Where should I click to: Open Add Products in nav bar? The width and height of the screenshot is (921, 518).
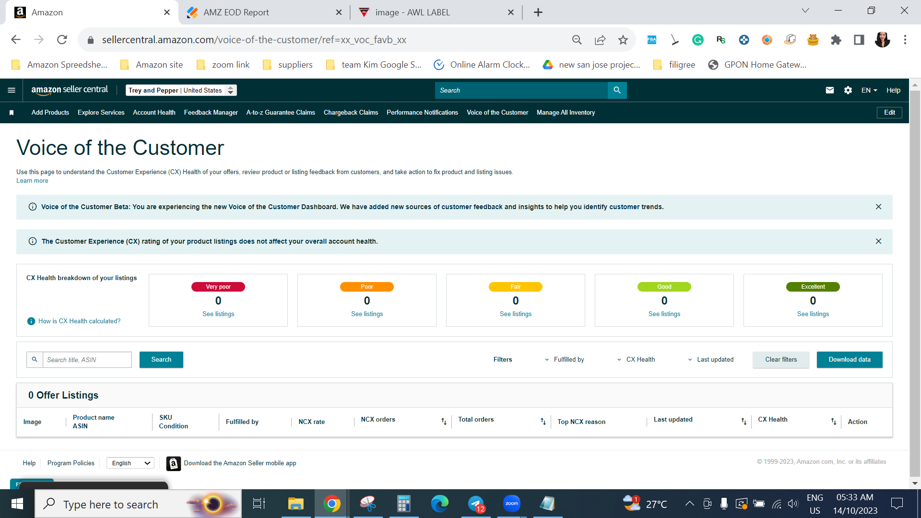click(50, 113)
